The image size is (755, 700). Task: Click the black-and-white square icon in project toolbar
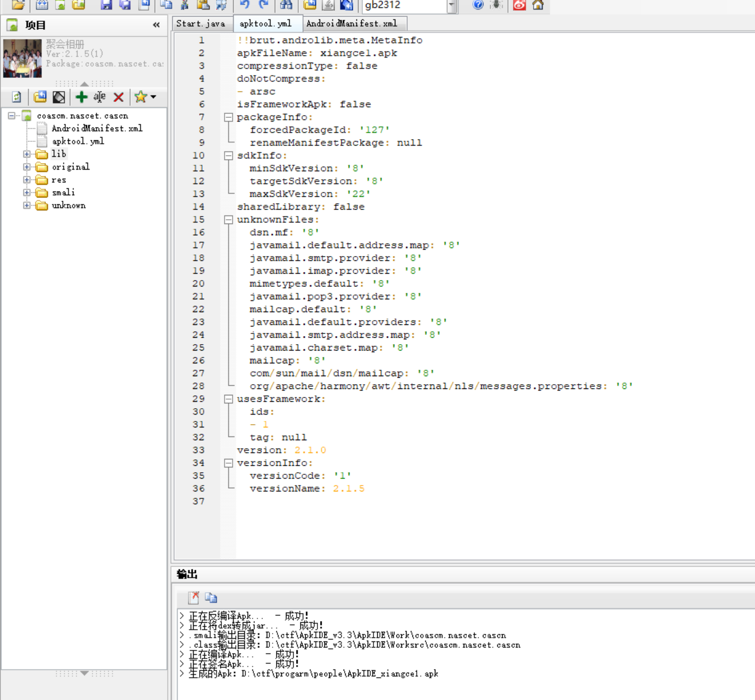pos(59,97)
